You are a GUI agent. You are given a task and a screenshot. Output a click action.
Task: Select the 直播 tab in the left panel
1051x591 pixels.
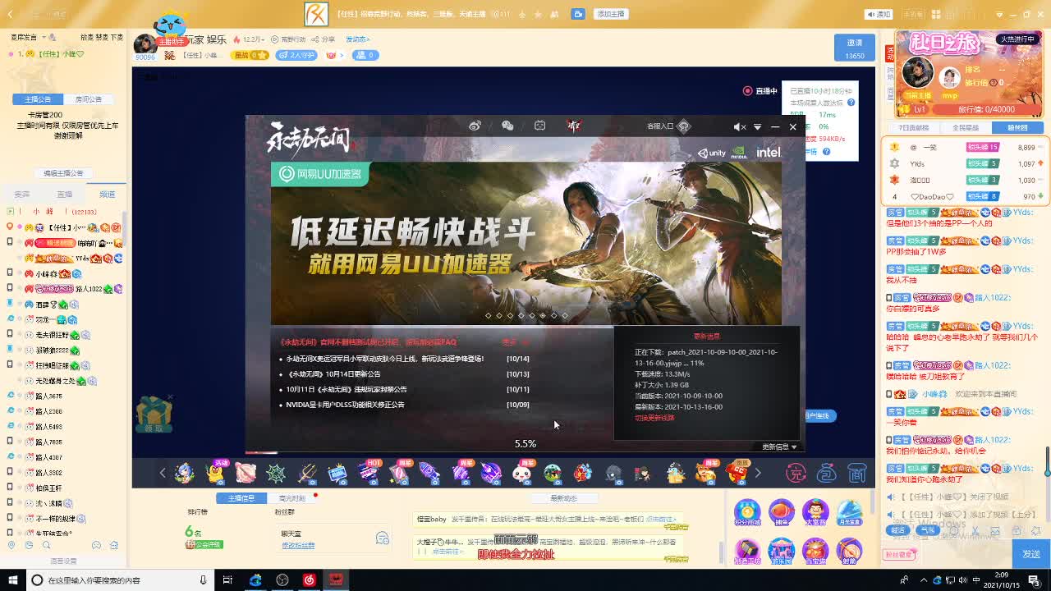click(x=65, y=195)
